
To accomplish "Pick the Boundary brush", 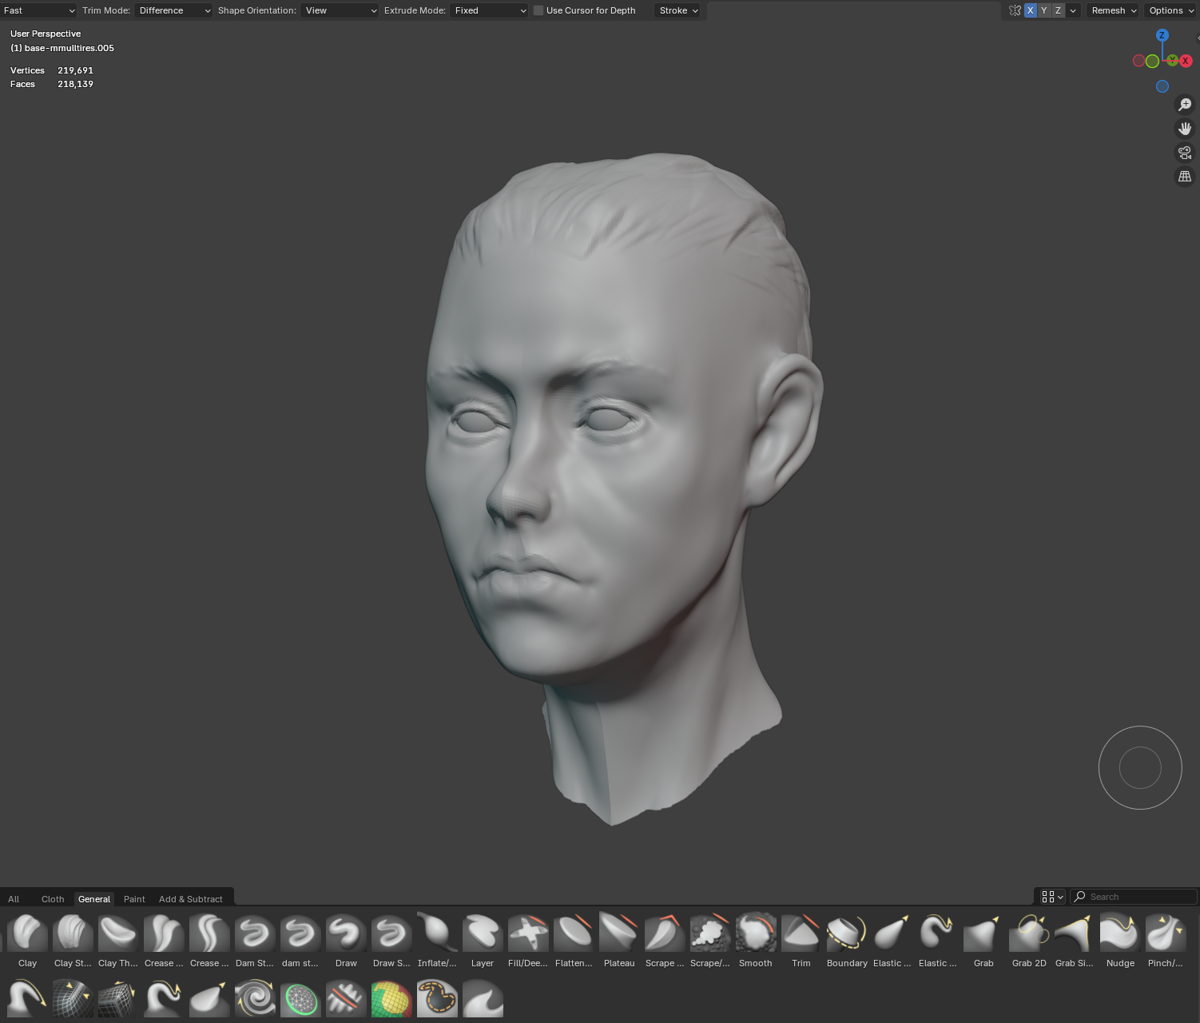I will pos(847,941).
